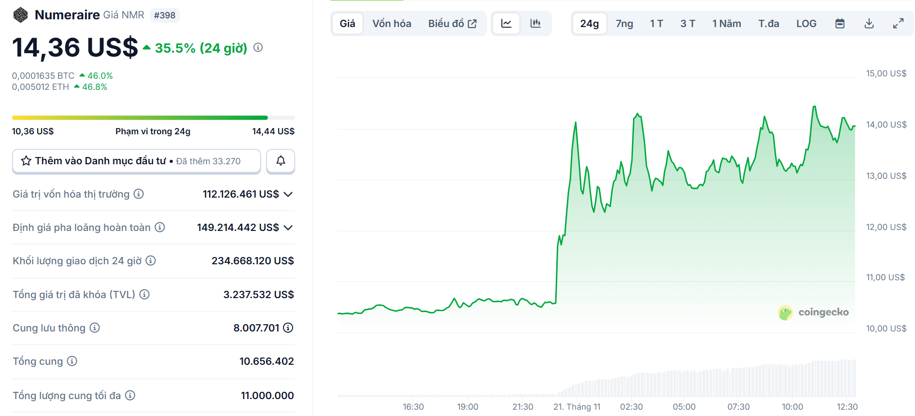Click the 234.668.120 US$ volume value
The height and width of the screenshot is (416, 915).
[253, 260]
